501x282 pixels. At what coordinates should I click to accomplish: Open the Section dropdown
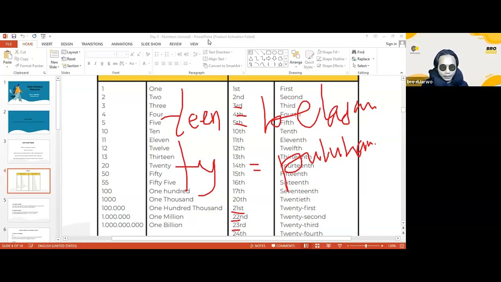pyautogui.click(x=71, y=66)
